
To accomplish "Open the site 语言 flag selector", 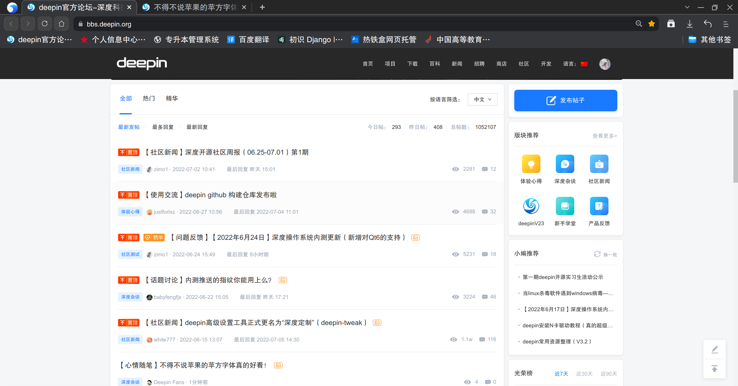I will coord(584,64).
